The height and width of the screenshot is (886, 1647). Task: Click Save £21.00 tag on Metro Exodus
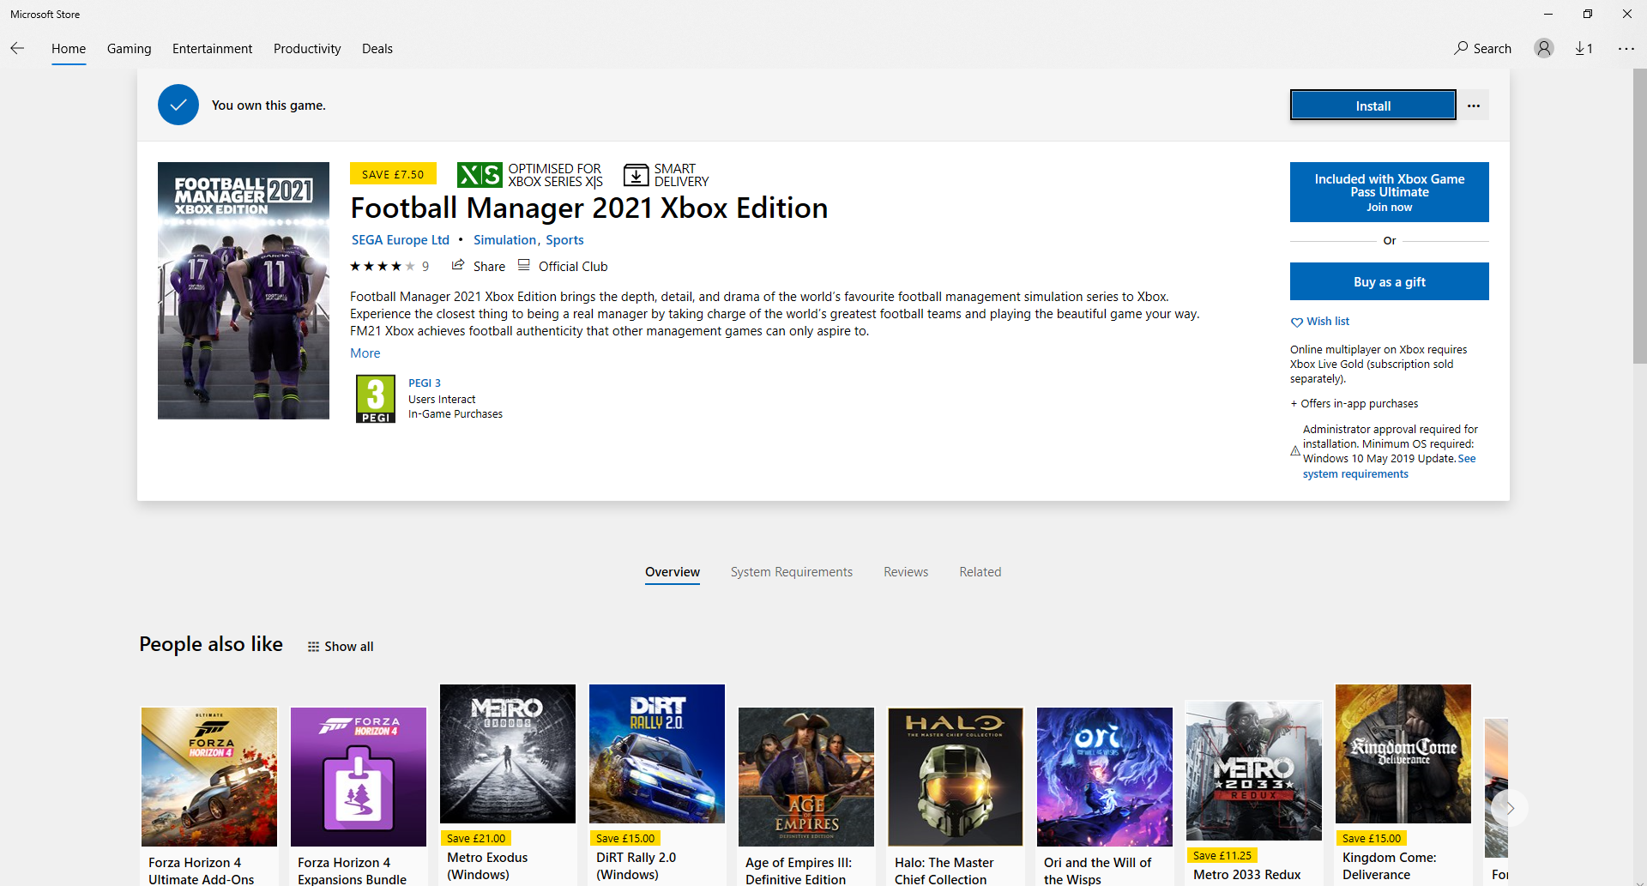(476, 838)
